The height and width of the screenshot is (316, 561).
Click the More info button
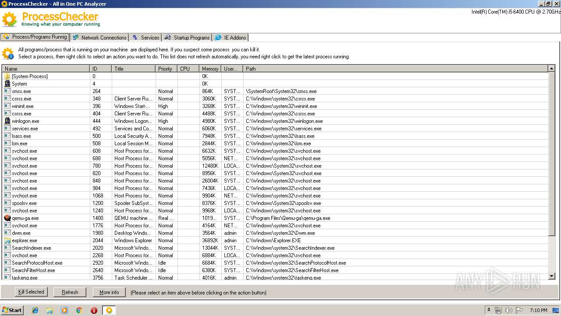pos(109,292)
